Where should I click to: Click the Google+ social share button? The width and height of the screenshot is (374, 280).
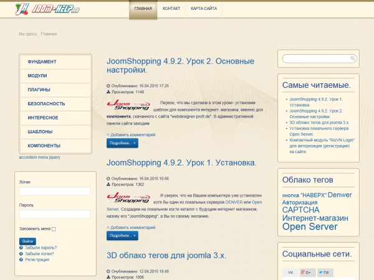(308, 273)
